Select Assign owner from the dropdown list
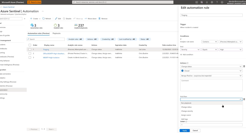This screenshot has width=246, height=136. (x=211, y=115)
